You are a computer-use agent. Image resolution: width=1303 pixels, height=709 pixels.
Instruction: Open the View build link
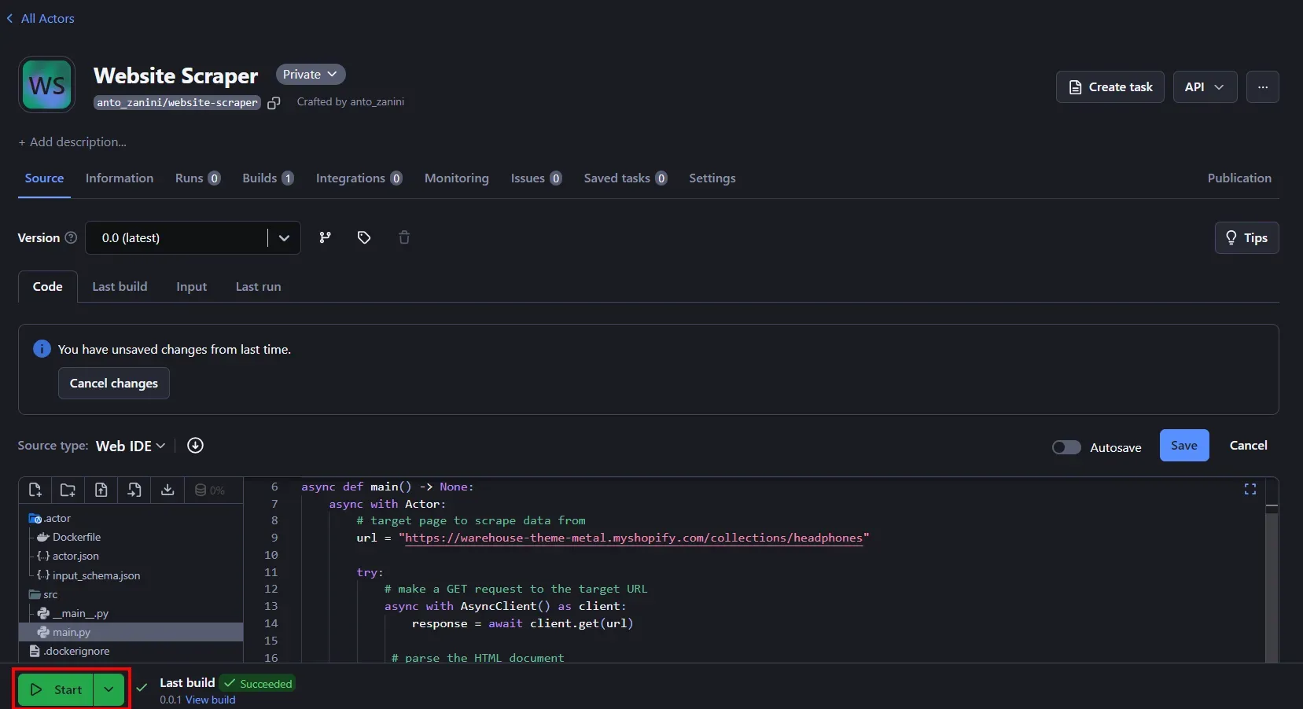(210, 700)
